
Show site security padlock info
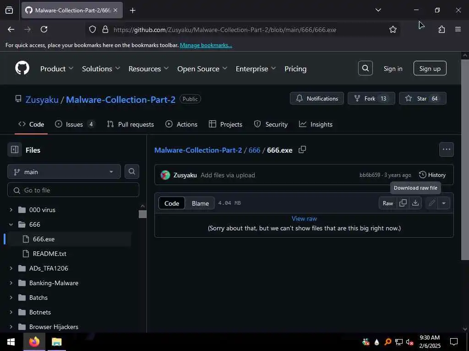point(105,29)
